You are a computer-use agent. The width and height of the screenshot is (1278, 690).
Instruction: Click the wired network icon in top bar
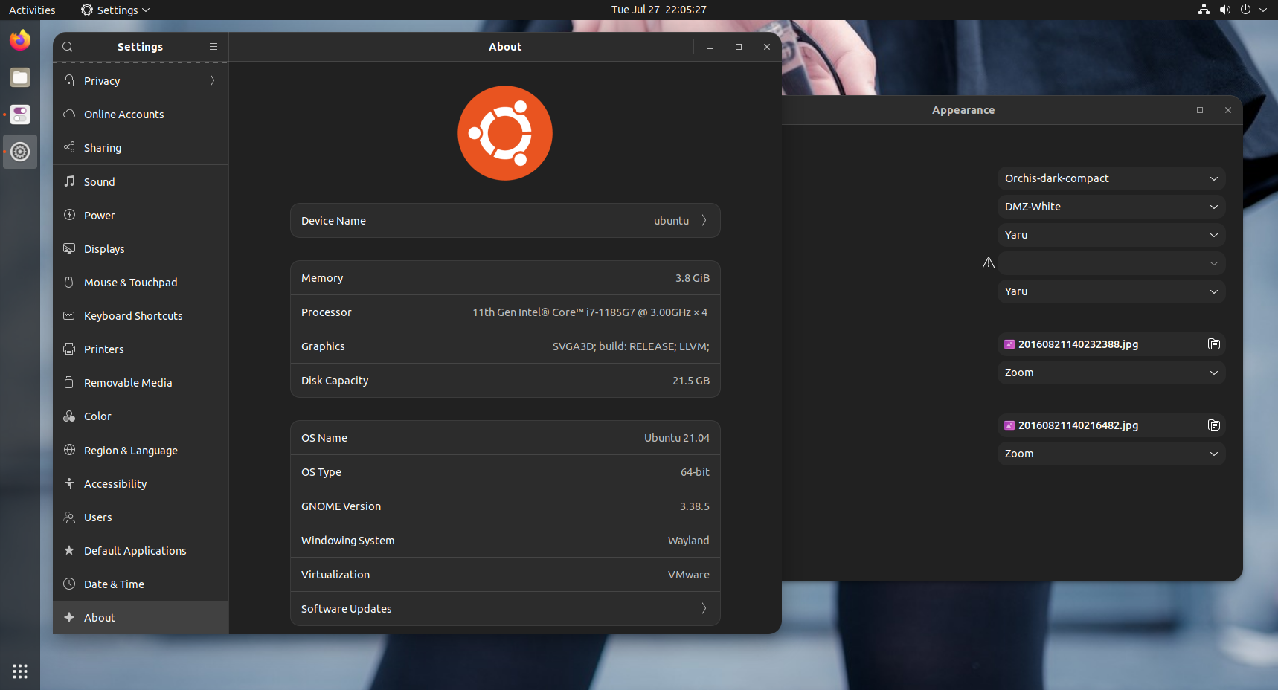click(x=1203, y=10)
